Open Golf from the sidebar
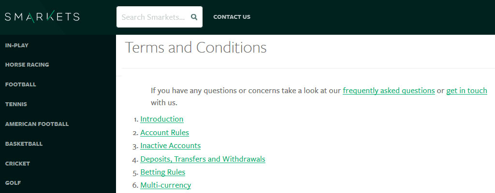This screenshot has width=495, height=193. [13, 183]
